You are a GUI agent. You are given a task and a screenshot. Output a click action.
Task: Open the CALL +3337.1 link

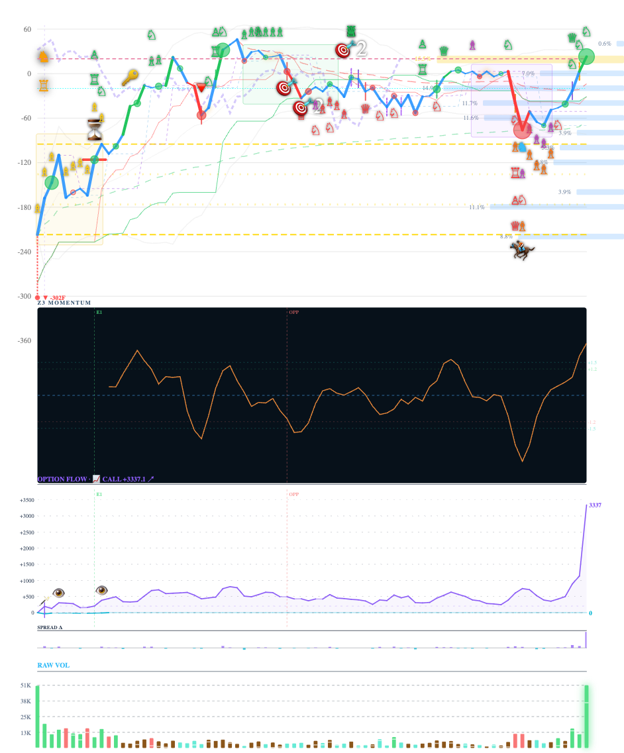click(x=126, y=479)
